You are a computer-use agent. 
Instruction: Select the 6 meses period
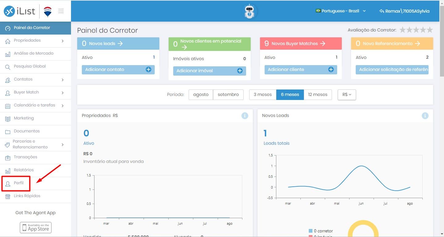point(290,94)
